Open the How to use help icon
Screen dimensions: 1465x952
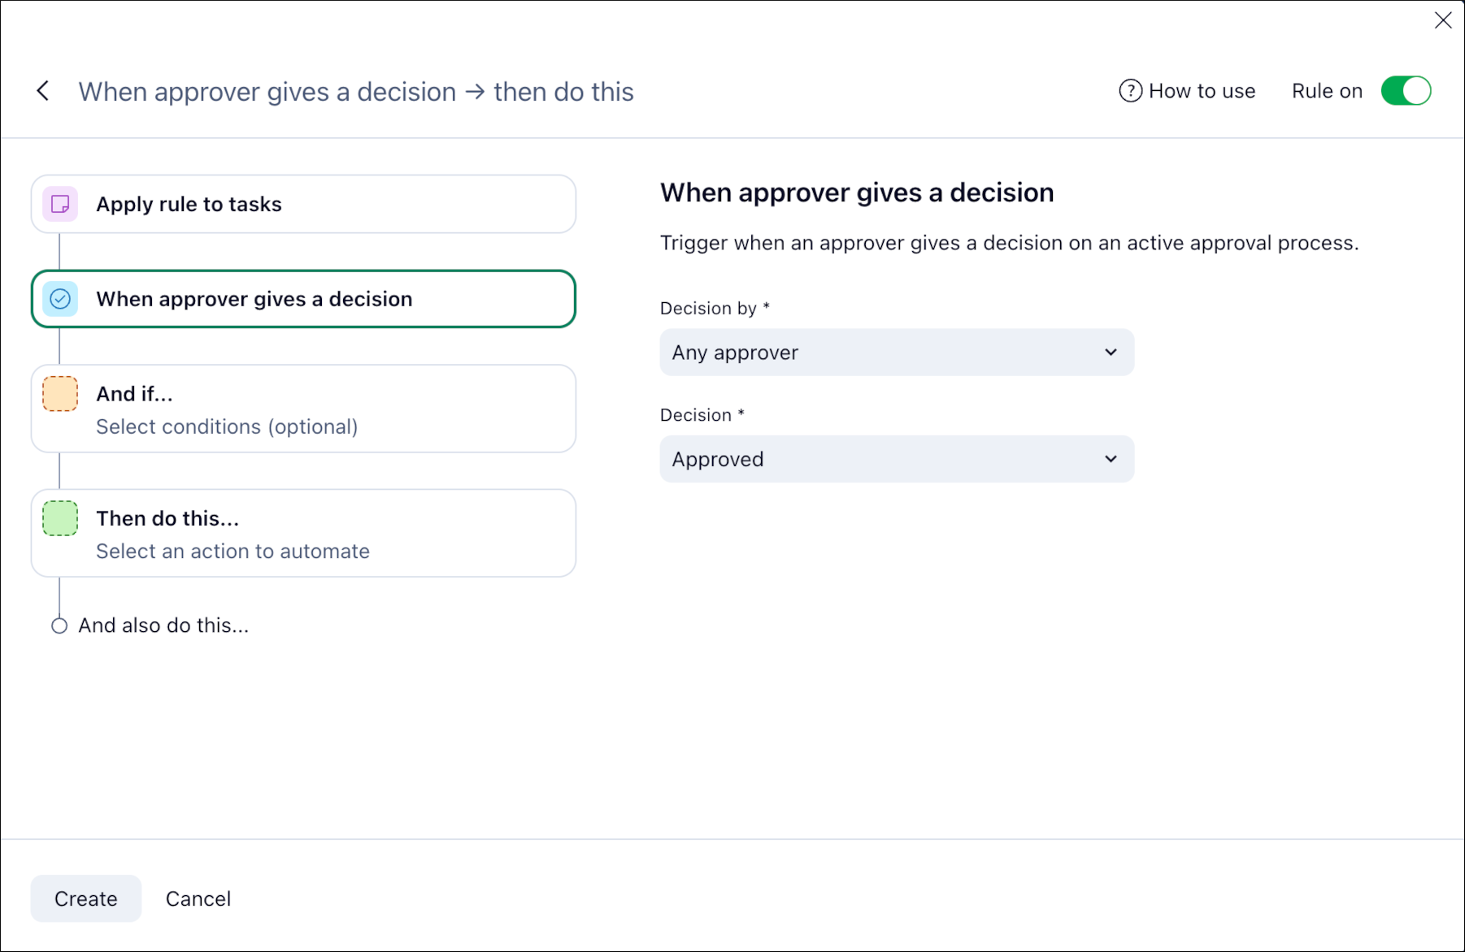pyautogui.click(x=1129, y=91)
